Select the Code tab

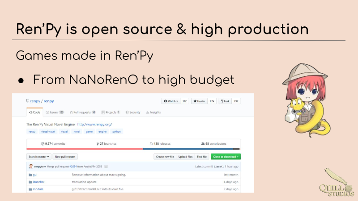(x=35, y=113)
